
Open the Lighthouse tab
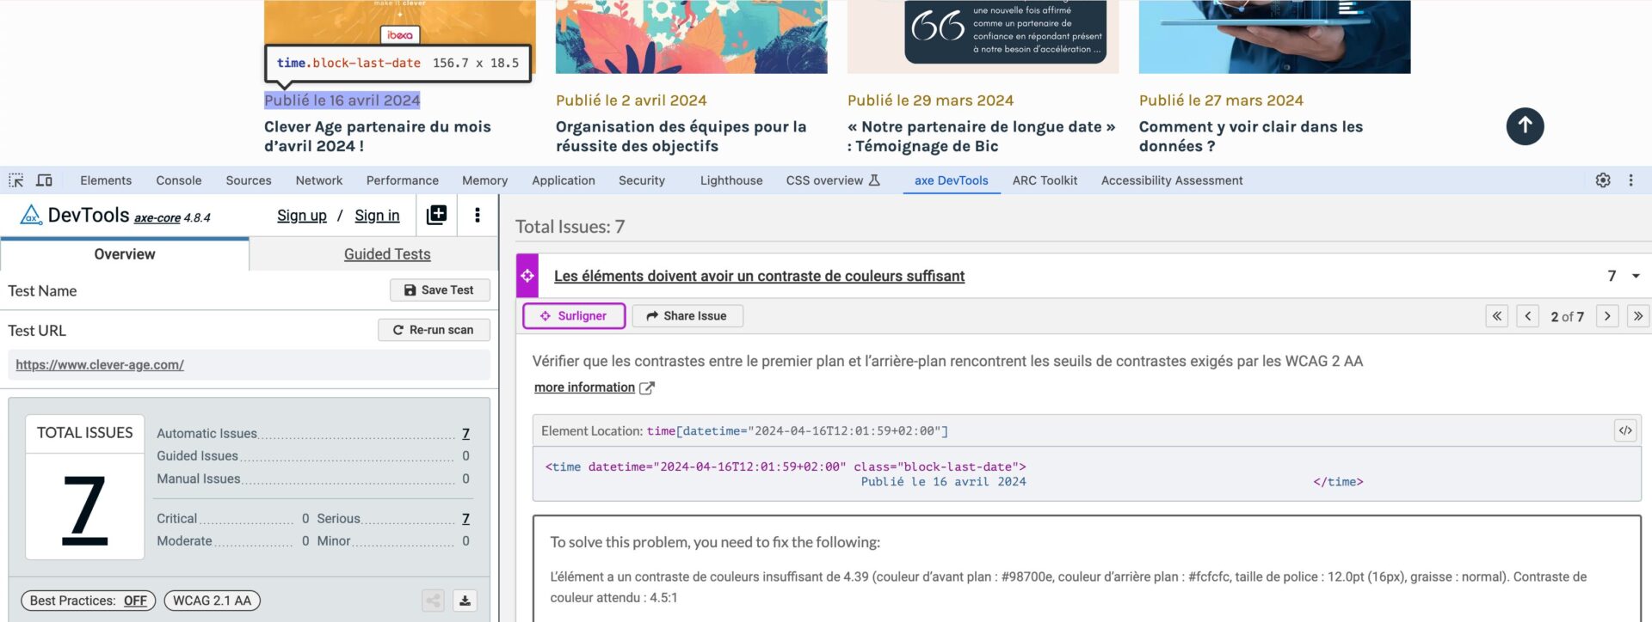[x=731, y=180]
